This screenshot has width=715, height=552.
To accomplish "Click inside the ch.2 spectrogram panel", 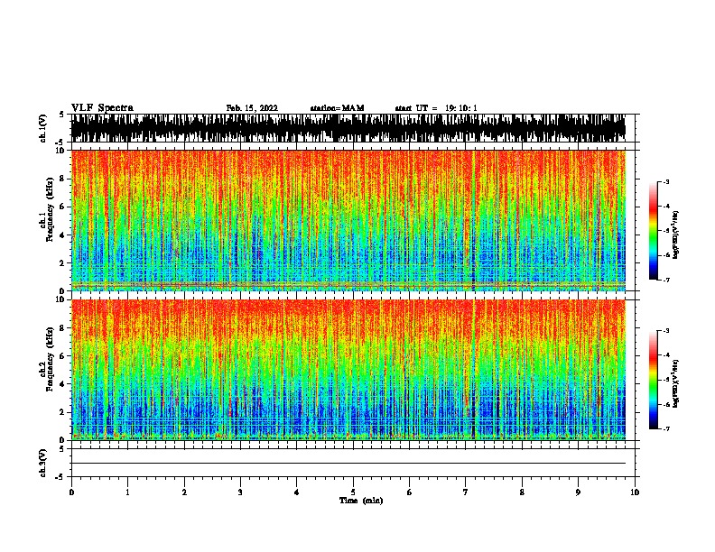I will (348, 370).
